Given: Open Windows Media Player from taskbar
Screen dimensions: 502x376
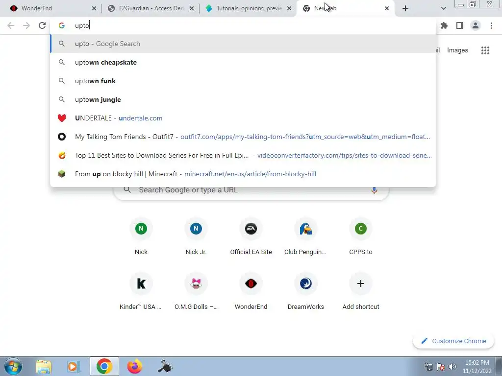Looking at the screenshot, I should click(x=74, y=366).
